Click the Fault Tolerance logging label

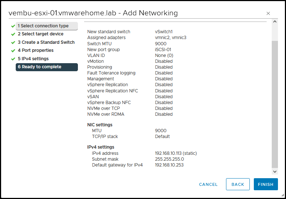(x=111, y=73)
